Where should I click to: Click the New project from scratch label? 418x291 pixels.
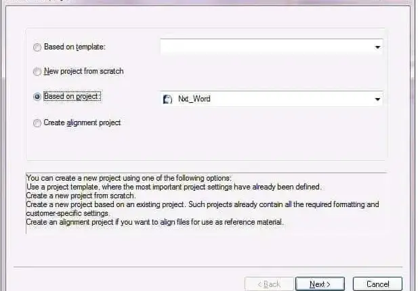[x=84, y=71]
